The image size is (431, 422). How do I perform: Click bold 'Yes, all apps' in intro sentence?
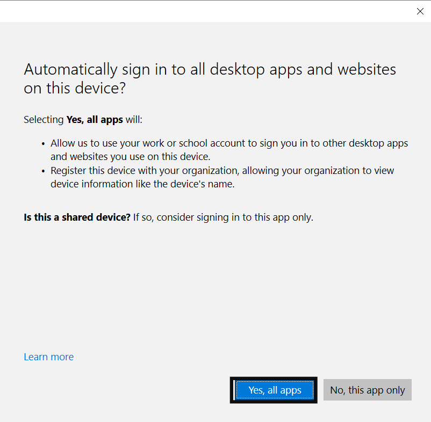(95, 119)
